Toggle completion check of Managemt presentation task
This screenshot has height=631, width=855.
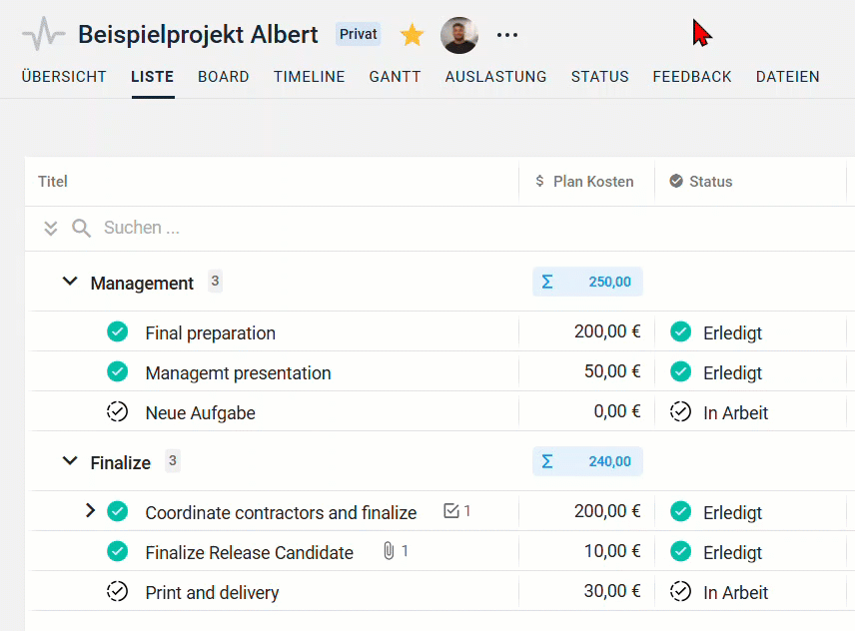click(117, 371)
